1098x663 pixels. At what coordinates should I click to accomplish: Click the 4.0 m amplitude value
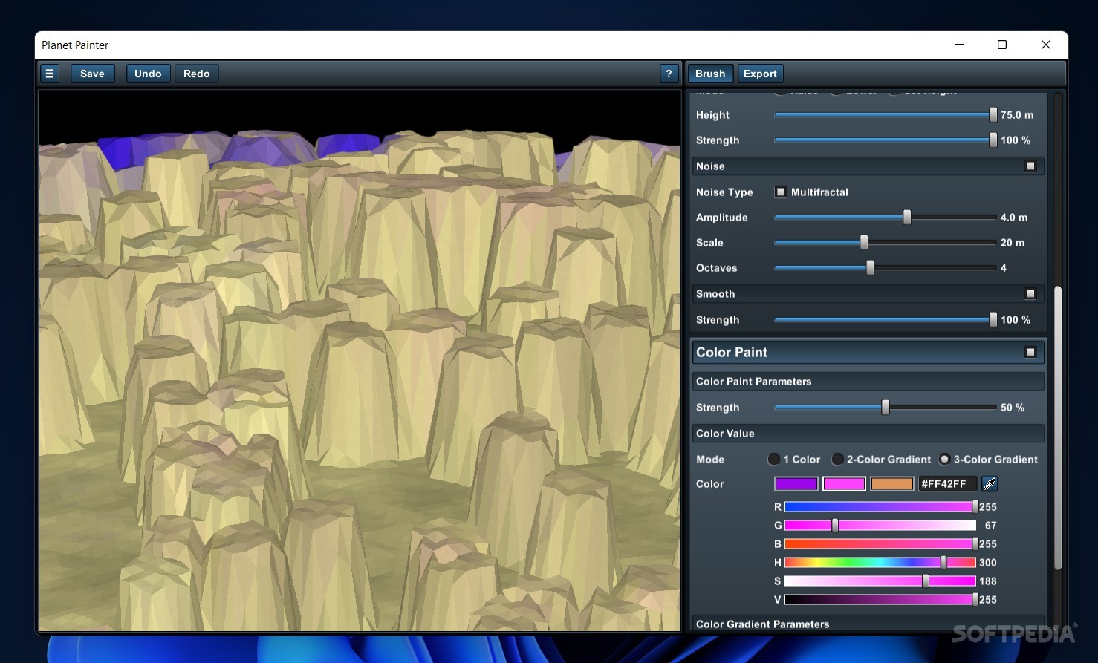[1014, 218]
